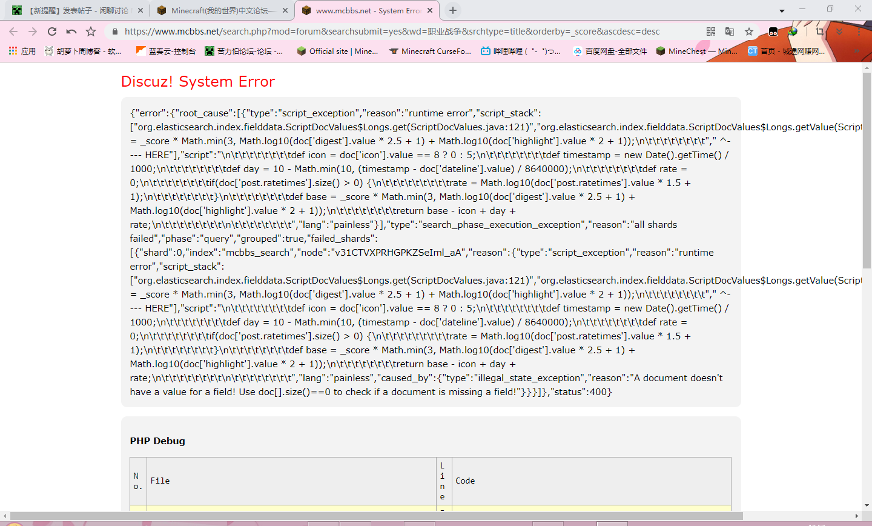The image size is (872, 526).
Task: Close the Minecraft中文论坛 tab
Action: click(x=285, y=10)
